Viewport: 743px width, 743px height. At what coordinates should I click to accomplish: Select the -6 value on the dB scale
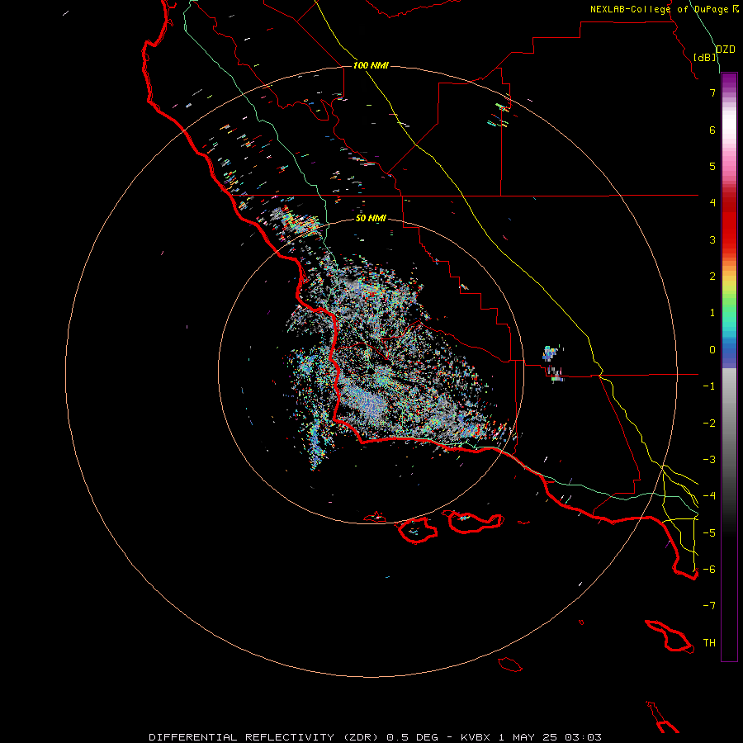709,570
